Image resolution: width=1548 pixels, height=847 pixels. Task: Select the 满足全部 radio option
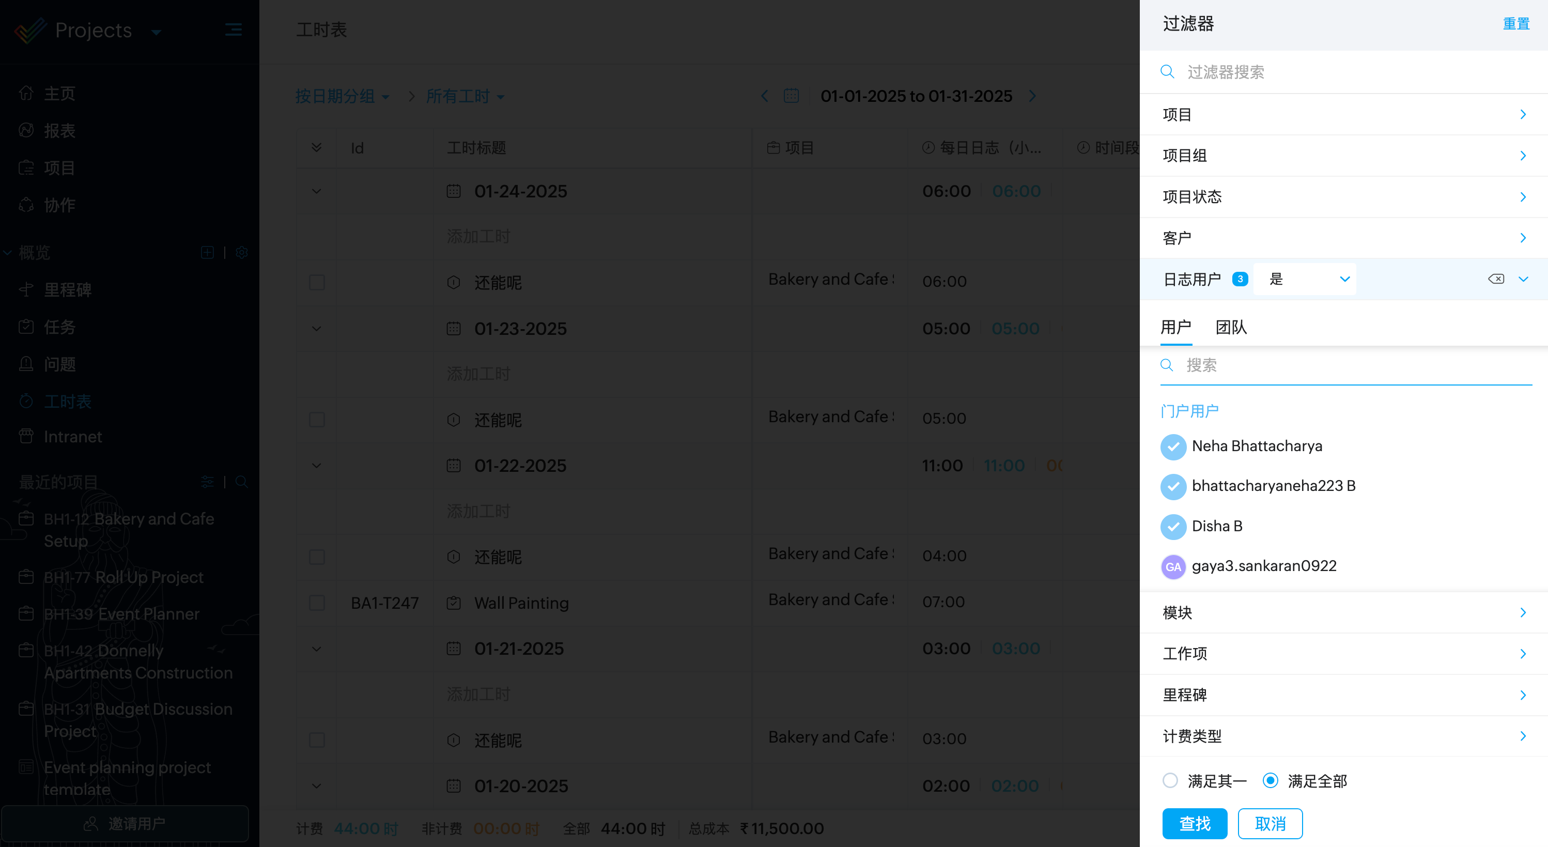(1270, 780)
